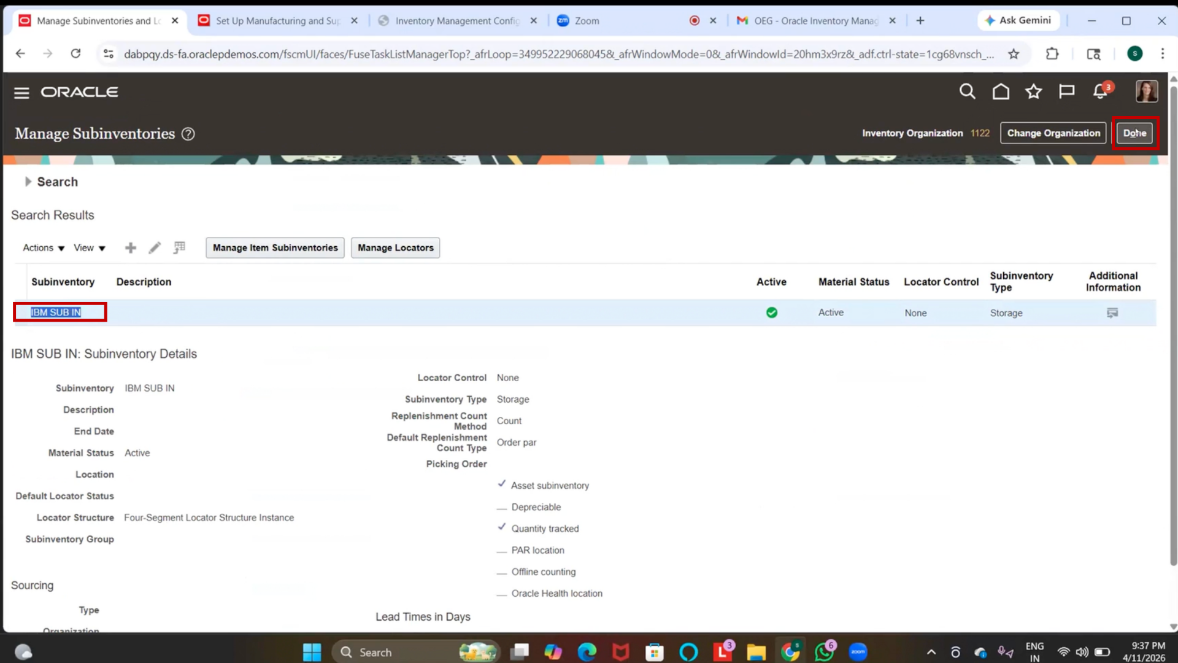Open the Chrome extensions puzzle icon

(1052, 54)
